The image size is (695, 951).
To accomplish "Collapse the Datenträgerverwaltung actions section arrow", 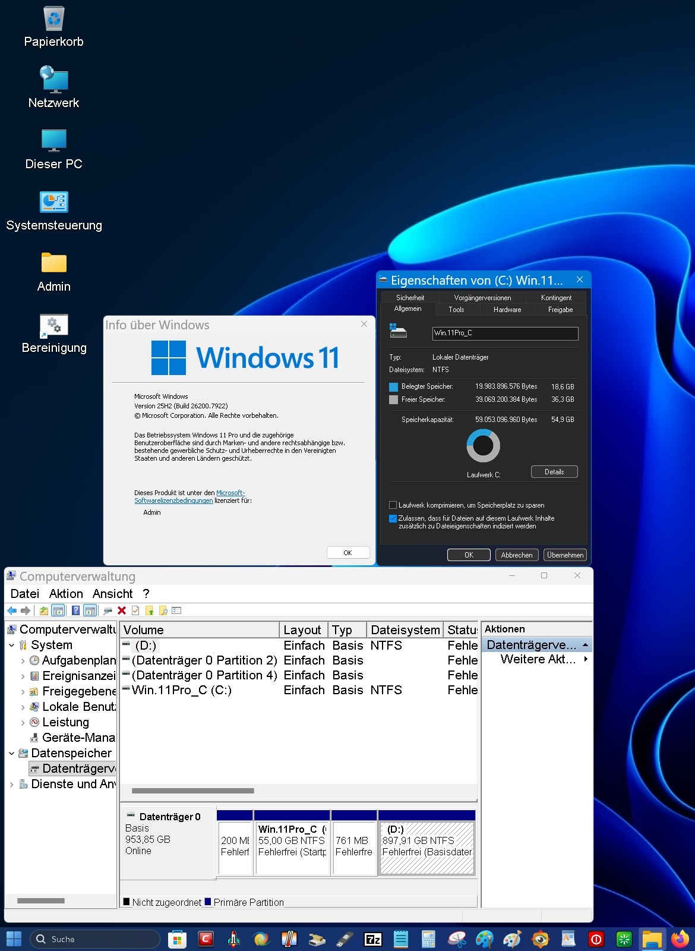I will [586, 645].
